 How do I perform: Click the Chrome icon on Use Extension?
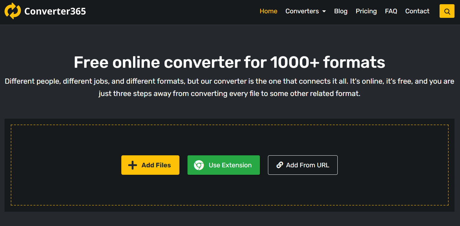point(199,165)
